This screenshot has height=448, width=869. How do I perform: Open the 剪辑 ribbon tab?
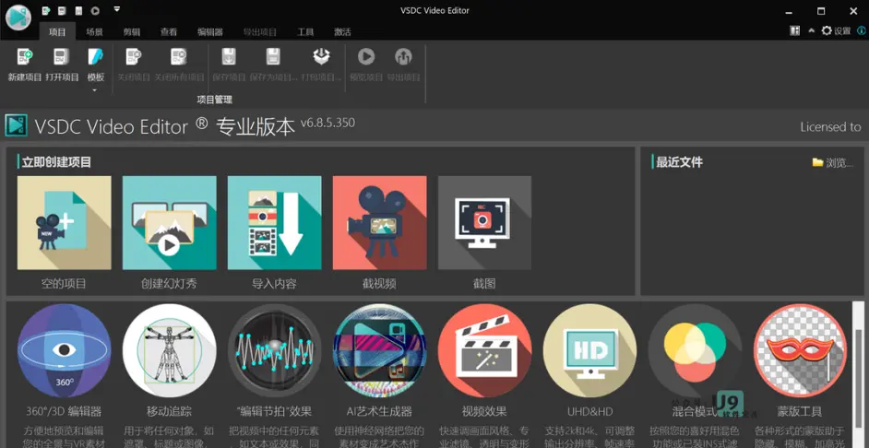point(131,32)
